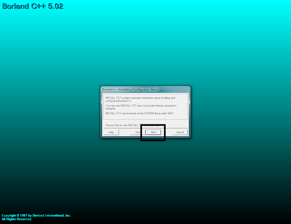Click the Skip button
The height and width of the screenshot is (224, 291).
pos(137,132)
